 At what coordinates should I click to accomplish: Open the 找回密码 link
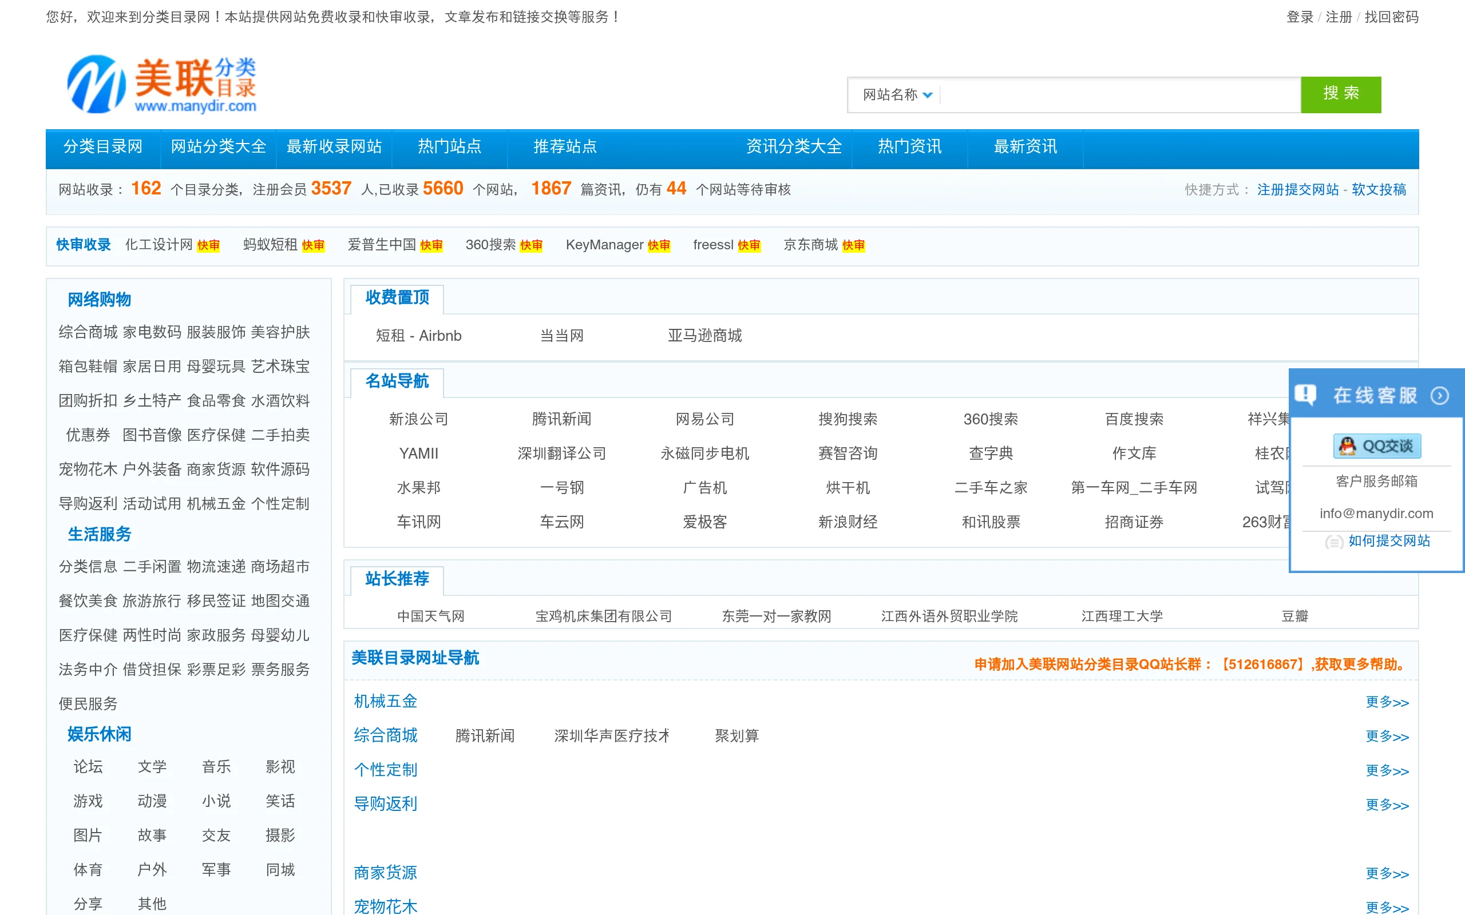pos(1391,17)
